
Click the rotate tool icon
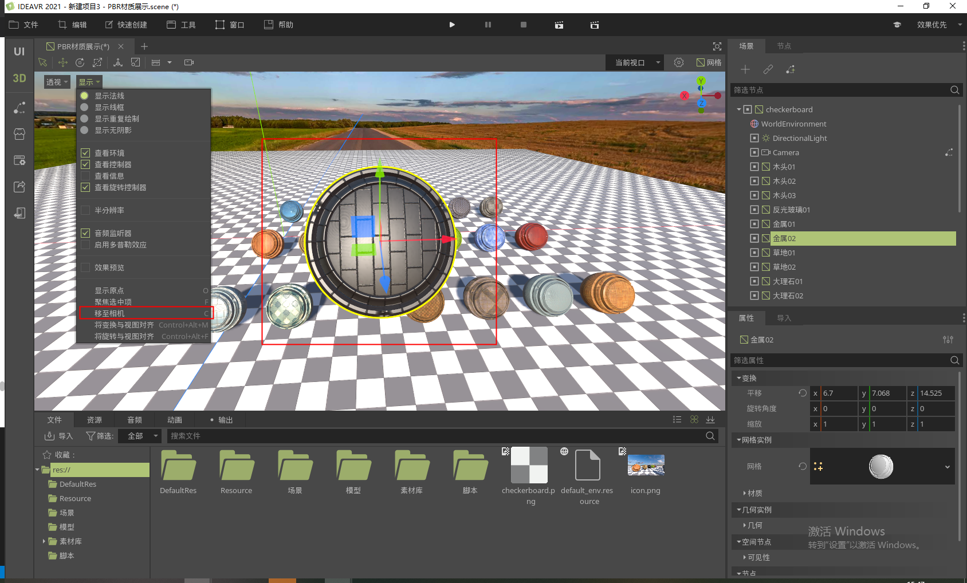[x=80, y=62]
